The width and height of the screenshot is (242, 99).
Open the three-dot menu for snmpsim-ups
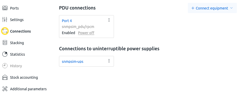coord(109,61)
